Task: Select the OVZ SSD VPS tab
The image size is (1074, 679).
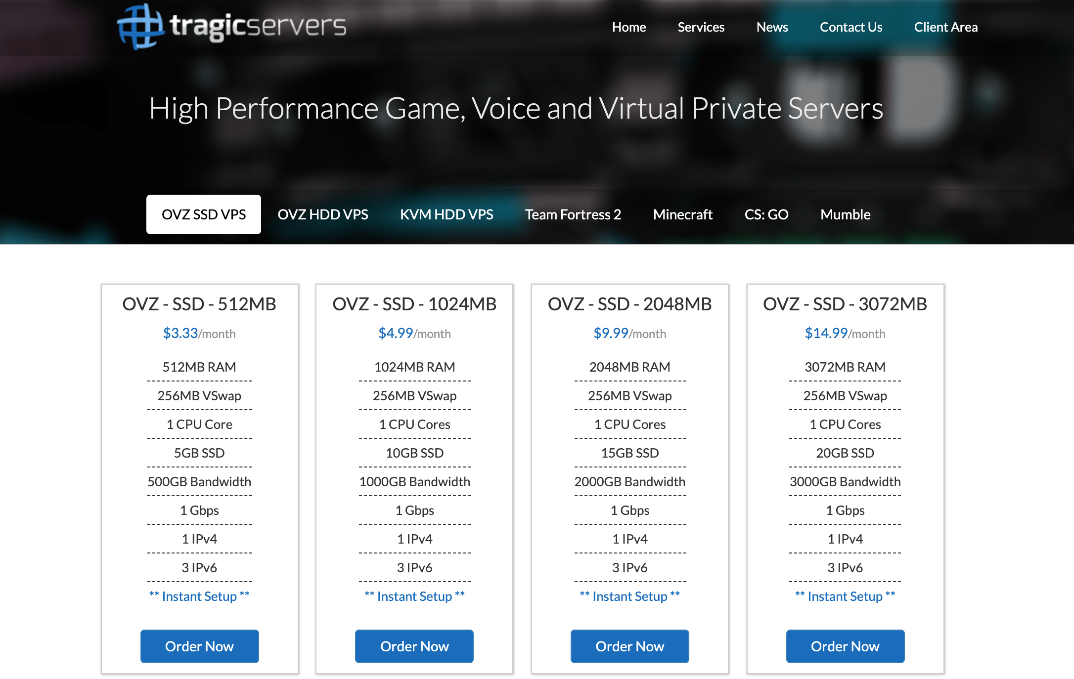Action: click(x=203, y=214)
